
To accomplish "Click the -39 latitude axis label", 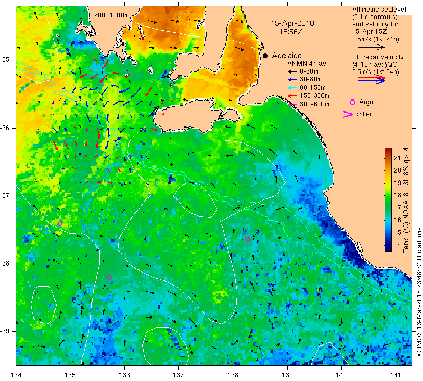I will (6, 331).
